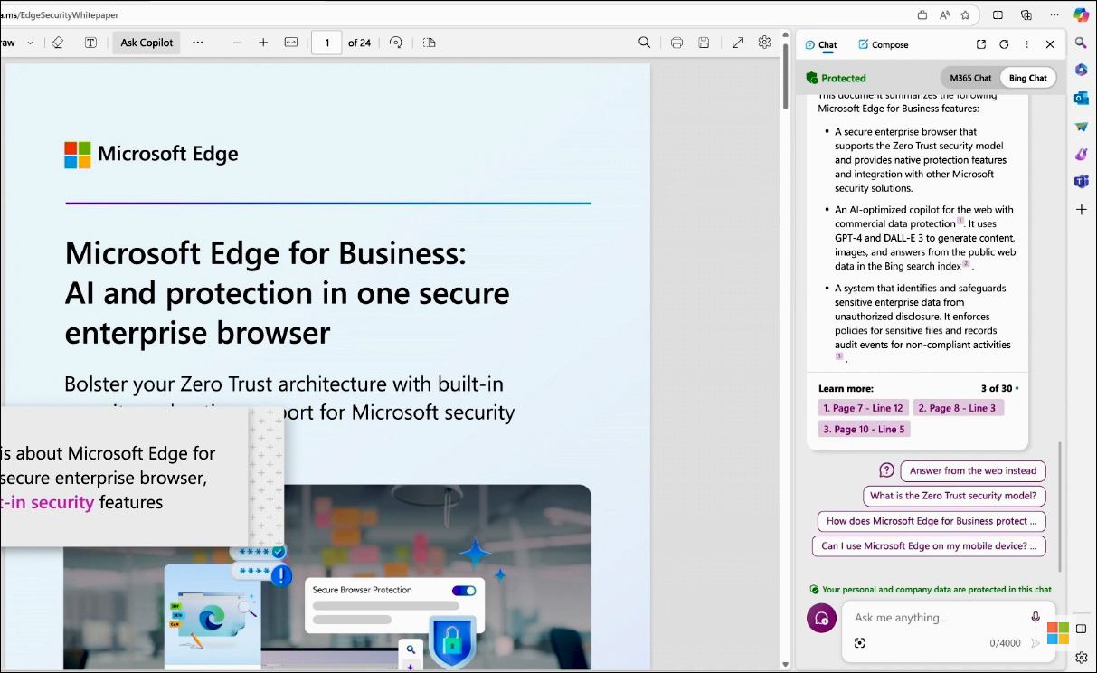The image size is (1097, 673).
Task: Open the PDF toolbar more options ellipsis
Action: (198, 43)
